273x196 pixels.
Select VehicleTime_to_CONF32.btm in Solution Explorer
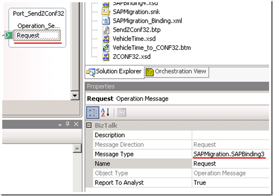(152, 48)
